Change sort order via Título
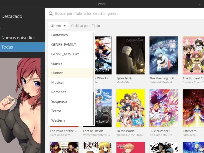The width and height of the screenshot is (204, 153). tap(96, 26)
